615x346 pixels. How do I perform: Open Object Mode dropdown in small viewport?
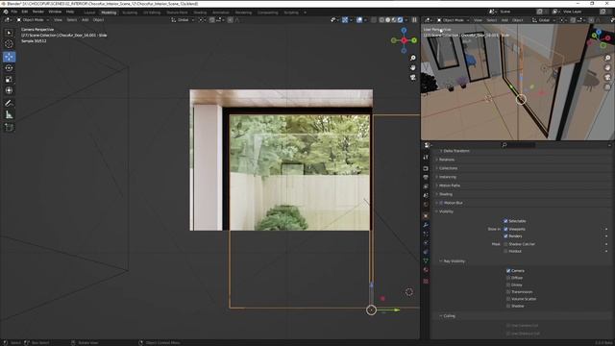click(453, 19)
